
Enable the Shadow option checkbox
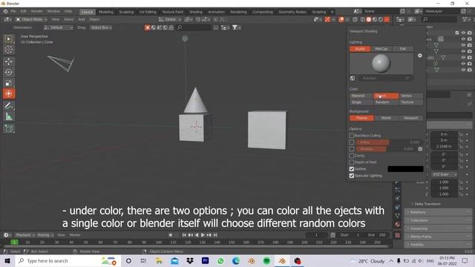352,149
